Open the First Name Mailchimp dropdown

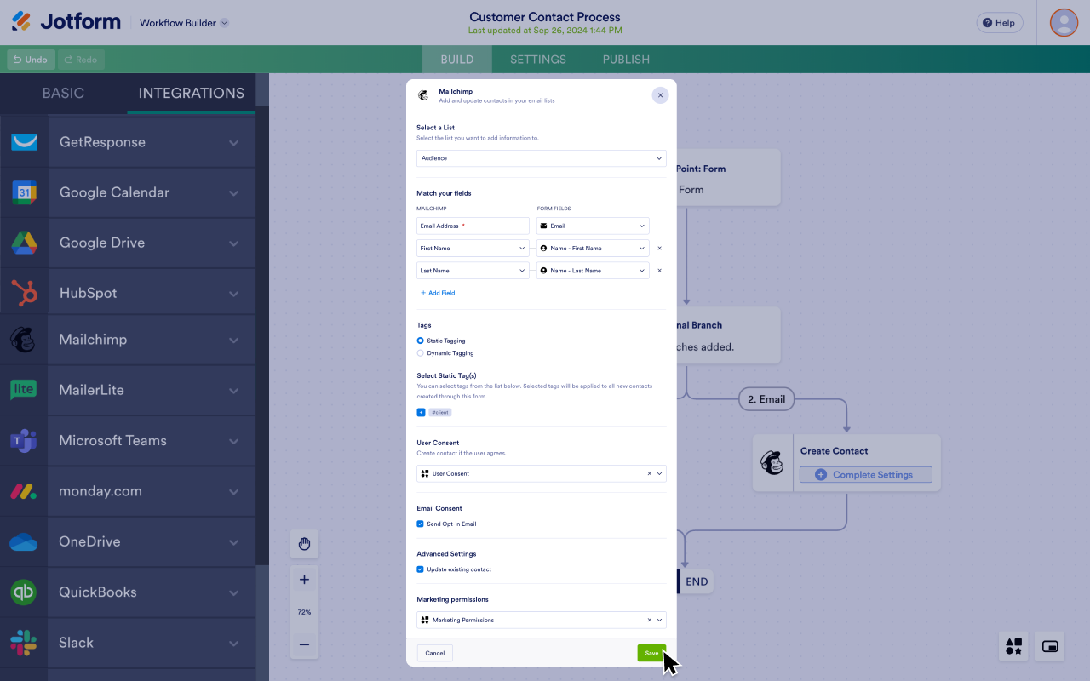pos(473,249)
